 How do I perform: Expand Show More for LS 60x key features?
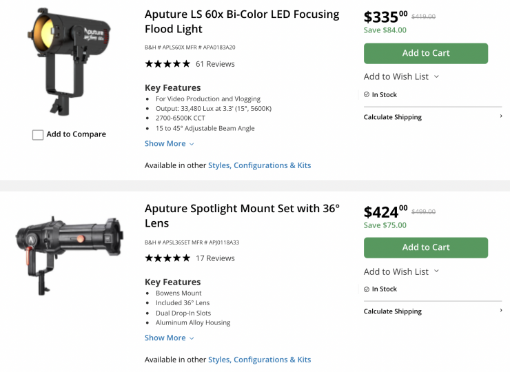(169, 143)
